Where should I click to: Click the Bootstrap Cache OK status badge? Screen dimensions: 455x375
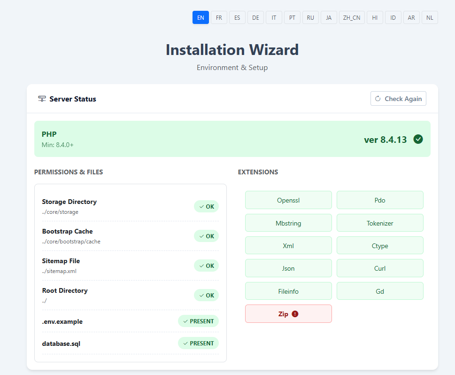click(206, 236)
